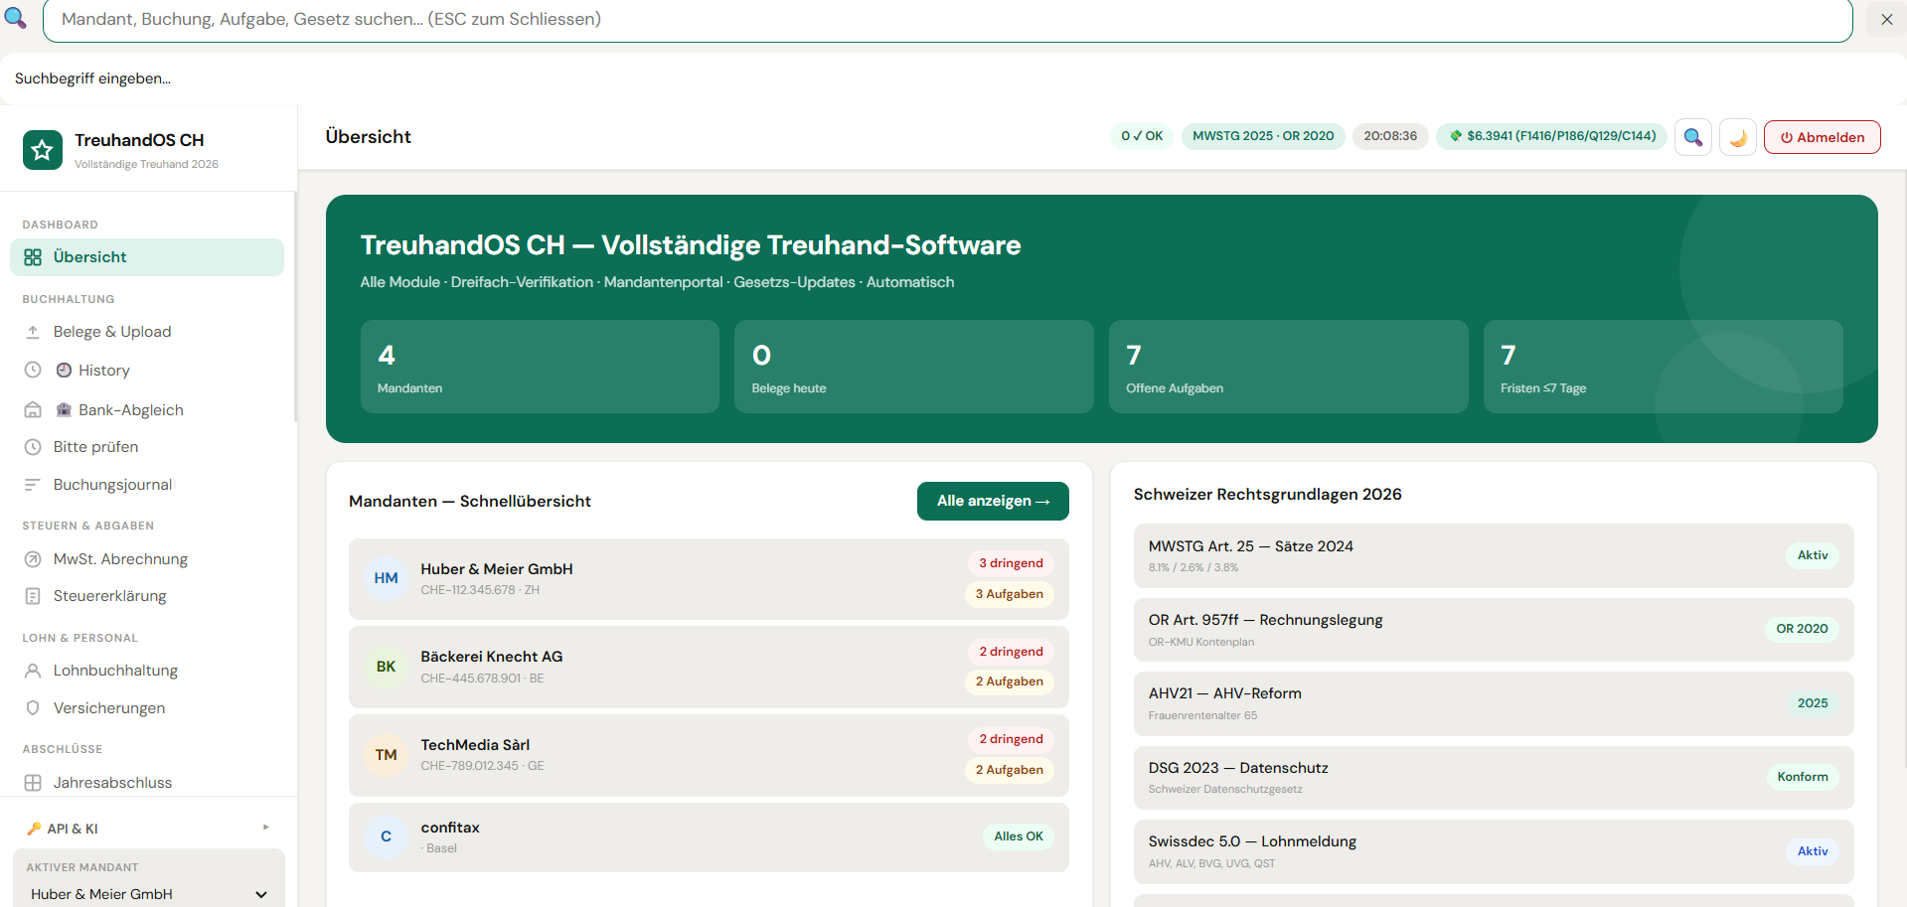The width and height of the screenshot is (1907, 907).
Task: Click the table icon beside Jahresabschluss
Action: [33, 783]
